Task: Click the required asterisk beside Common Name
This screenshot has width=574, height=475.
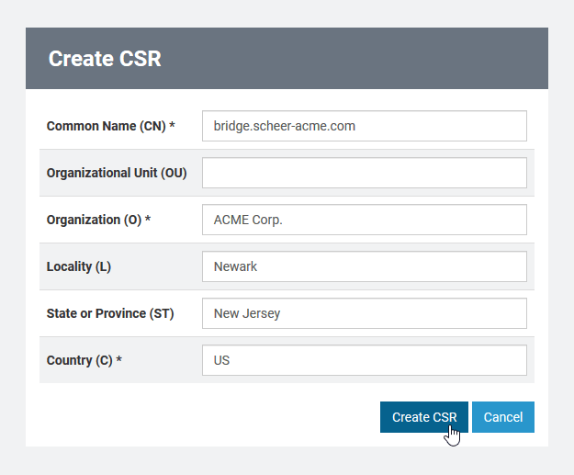Action: [x=172, y=126]
